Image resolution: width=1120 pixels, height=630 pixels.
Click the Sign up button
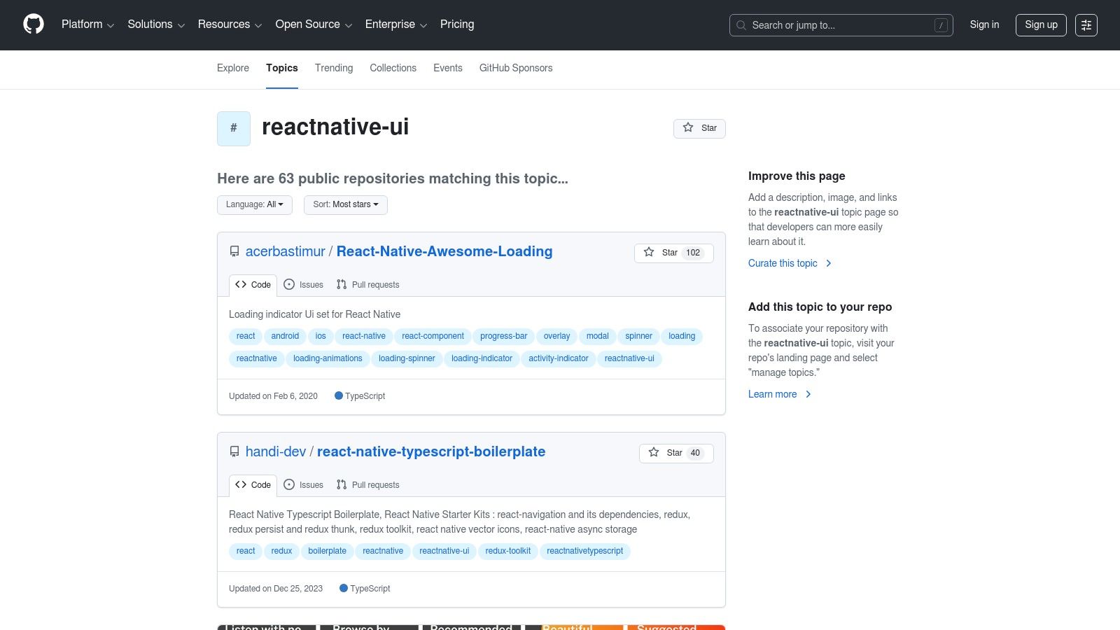click(1041, 25)
